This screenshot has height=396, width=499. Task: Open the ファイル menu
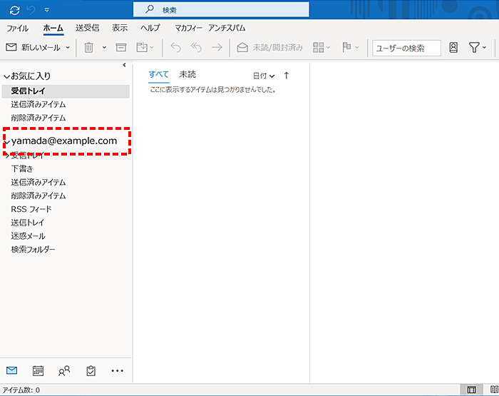(x=18, y=28)
